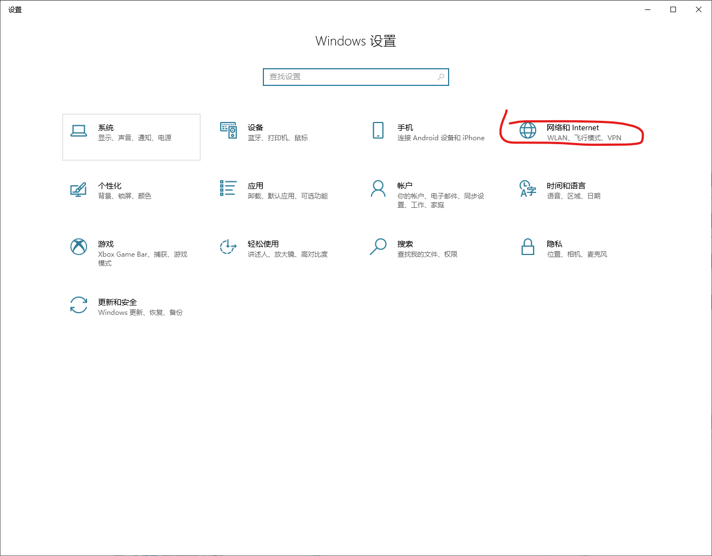Viewport: 712px width, 556px height.
Task: Click the text 显示、声音、通知、电源
Action: [x=135, y=138]
